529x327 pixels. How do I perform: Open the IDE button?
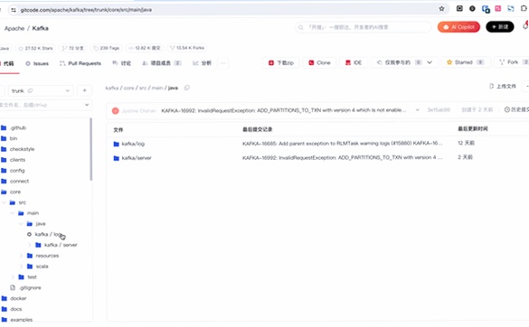(354, 62)
